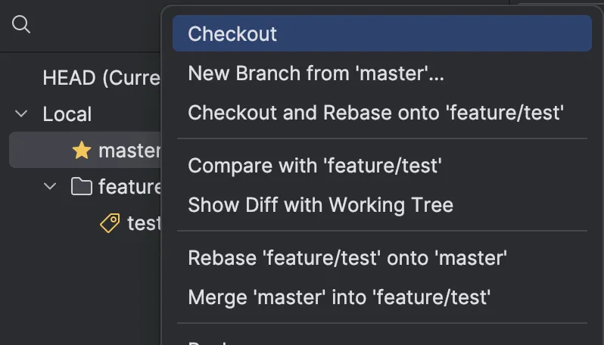Choose Compare with 'feature/test'
Image resolution: width=604 pixels, height=345 pixels.
tap(314, 165)
